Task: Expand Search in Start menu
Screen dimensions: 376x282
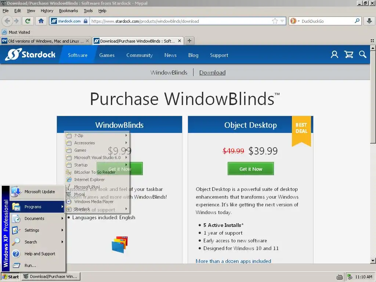Action: pyautogui.click(x=37, y=242)
